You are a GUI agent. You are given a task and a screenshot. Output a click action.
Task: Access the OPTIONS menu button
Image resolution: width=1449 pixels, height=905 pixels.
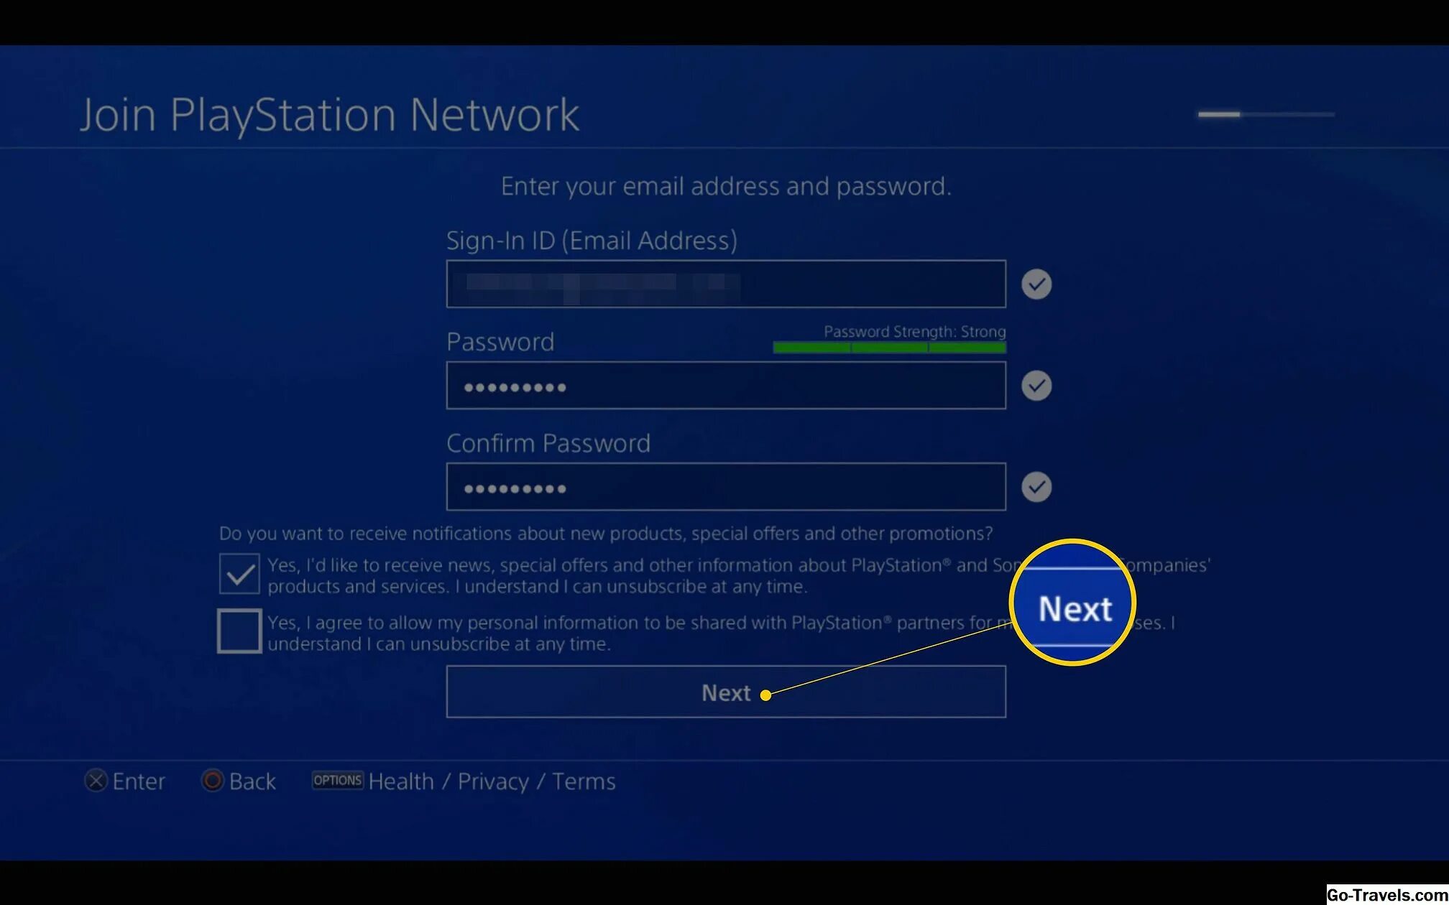[337, 781]
